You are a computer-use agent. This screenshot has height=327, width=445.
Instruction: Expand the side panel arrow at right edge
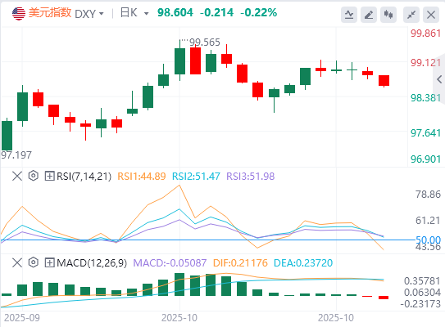(439, 79)
